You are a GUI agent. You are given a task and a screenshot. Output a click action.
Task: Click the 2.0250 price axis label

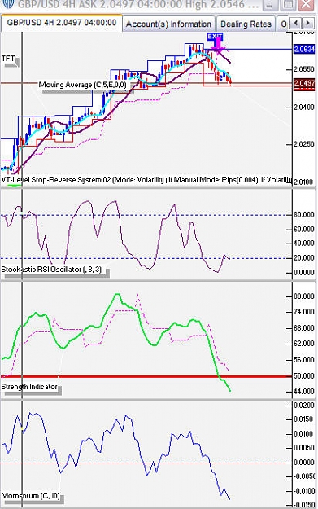coord(303,144)
